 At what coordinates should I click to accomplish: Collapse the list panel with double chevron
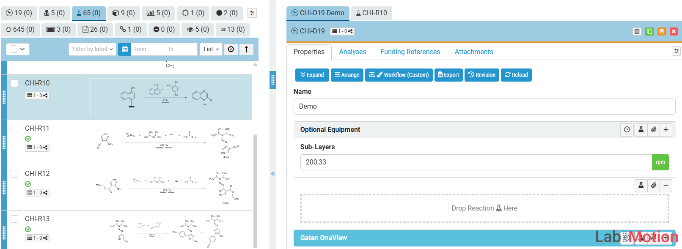point(273,174)
